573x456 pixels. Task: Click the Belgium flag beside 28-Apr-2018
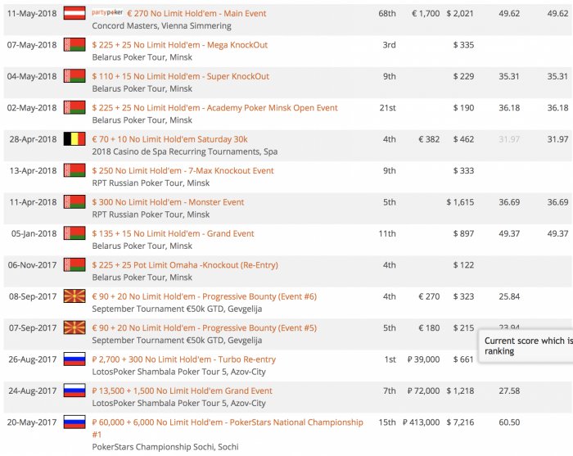(74, 139)
